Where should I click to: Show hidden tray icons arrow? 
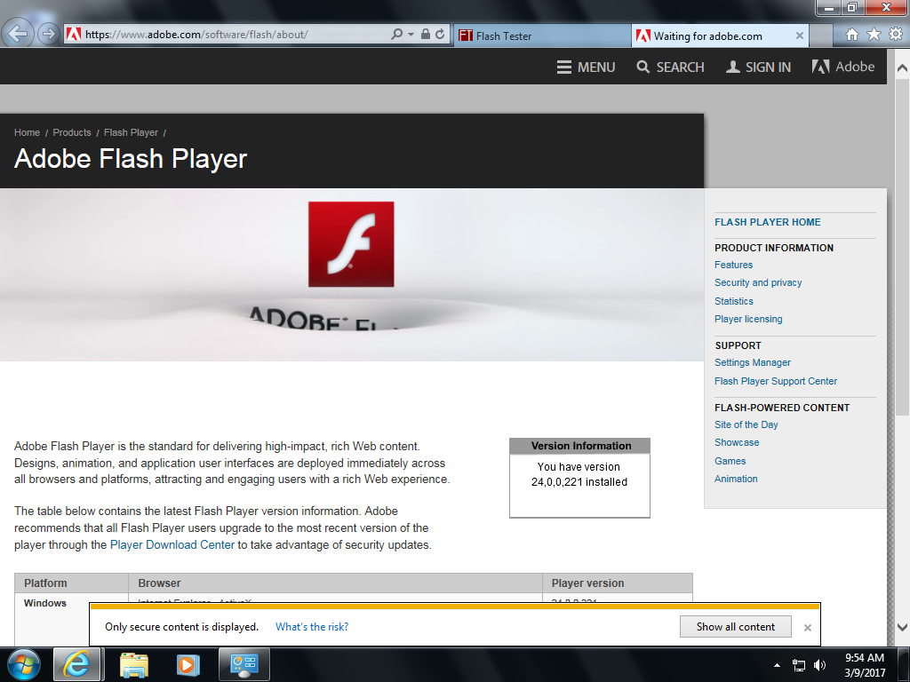pos(777,664)
